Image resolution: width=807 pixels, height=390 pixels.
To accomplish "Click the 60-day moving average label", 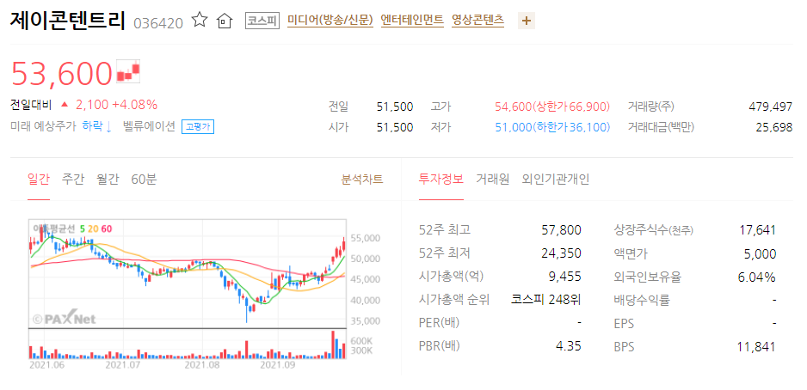I will click(x=106, y=229).
